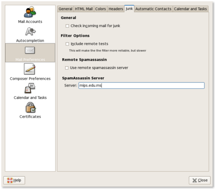
Task: Click the filter reliability hint text
Action: [107, 51]
